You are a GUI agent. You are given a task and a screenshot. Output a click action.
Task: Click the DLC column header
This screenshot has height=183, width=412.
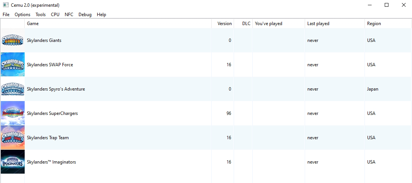pyautogui.click(x=243, y=24)
